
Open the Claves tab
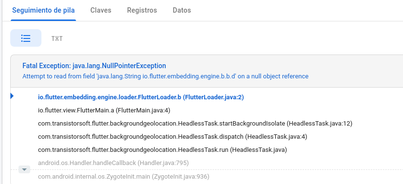[101, 10]
